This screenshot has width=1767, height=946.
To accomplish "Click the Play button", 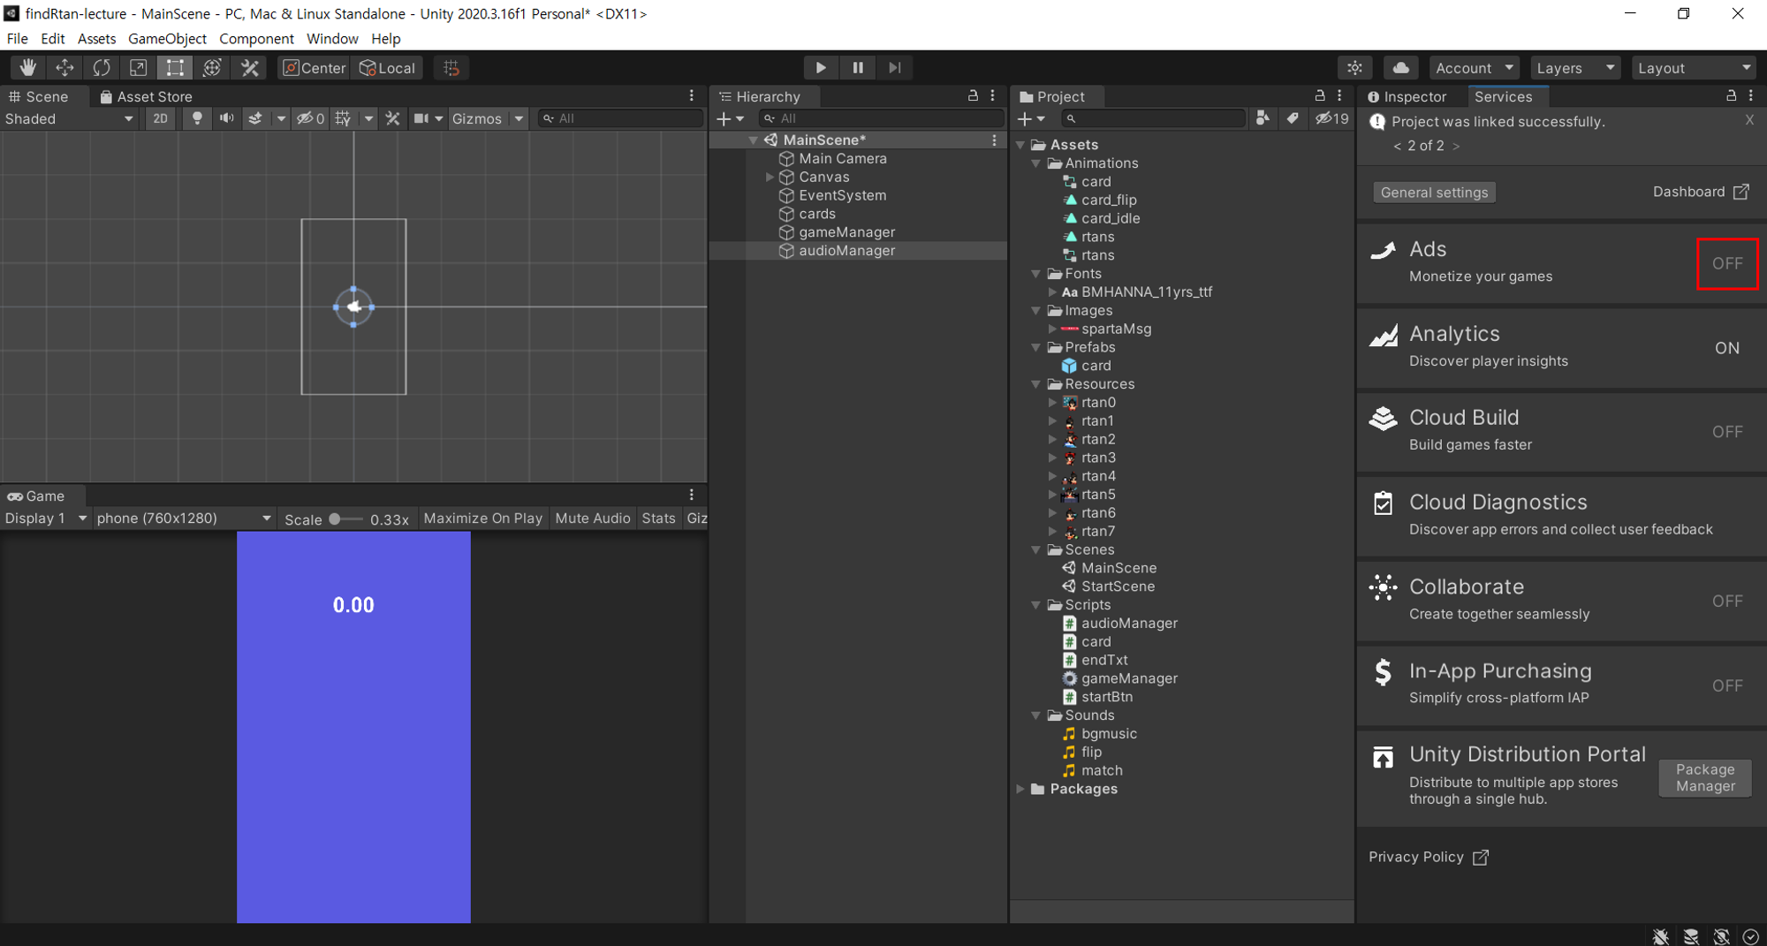I will [821, 68].
